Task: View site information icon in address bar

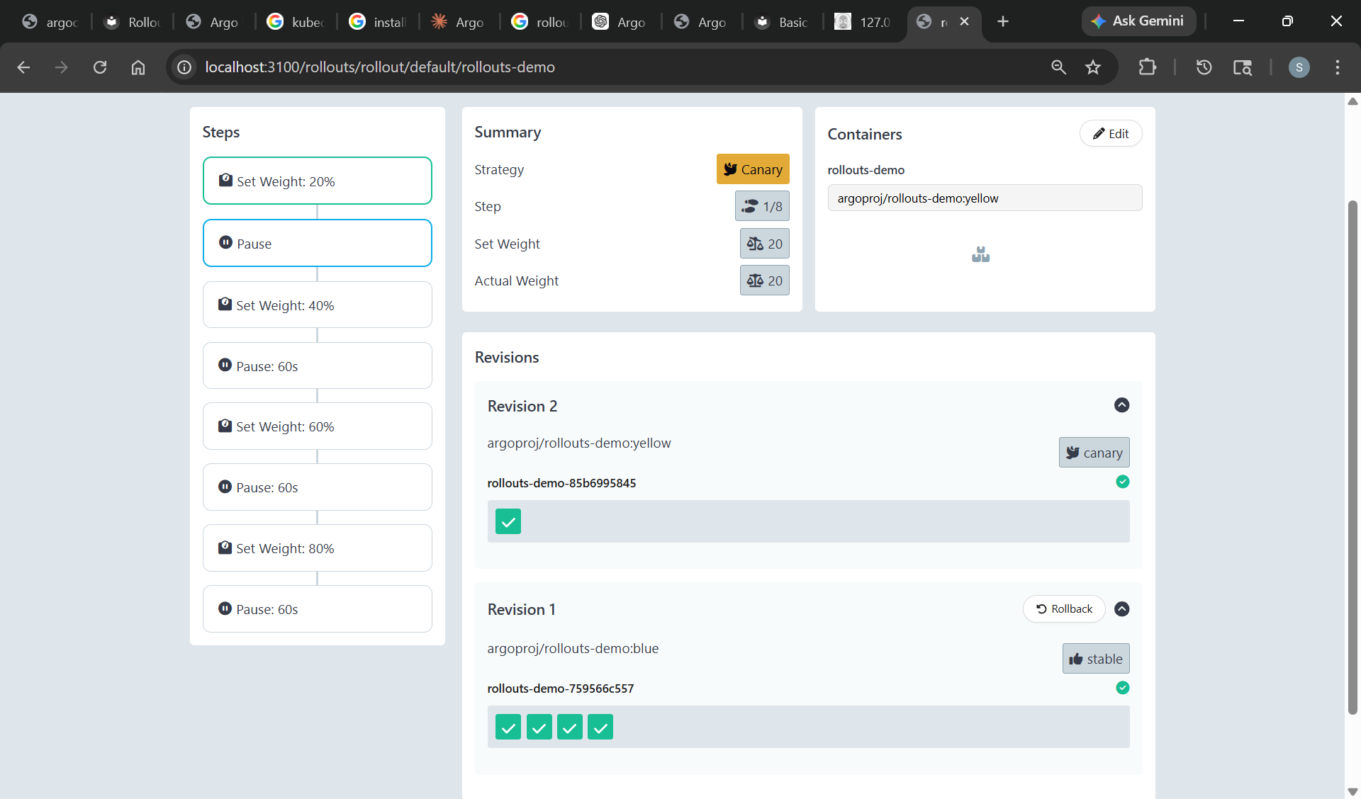Action: 184,67
